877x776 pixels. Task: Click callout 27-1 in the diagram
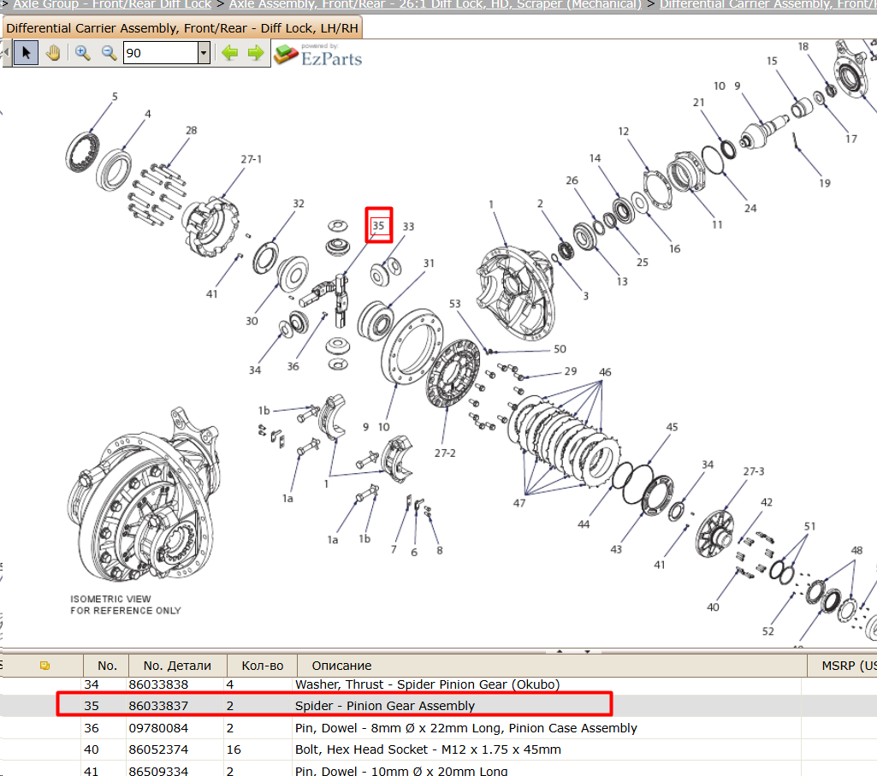pos(252,159)
